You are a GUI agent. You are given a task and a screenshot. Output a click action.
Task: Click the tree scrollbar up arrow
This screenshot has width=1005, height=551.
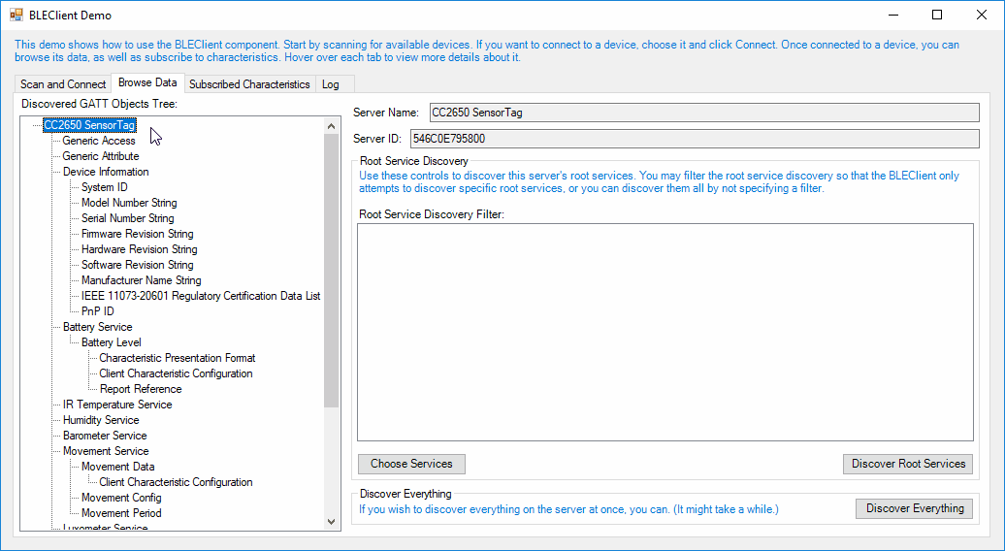[x=331, y=126]
